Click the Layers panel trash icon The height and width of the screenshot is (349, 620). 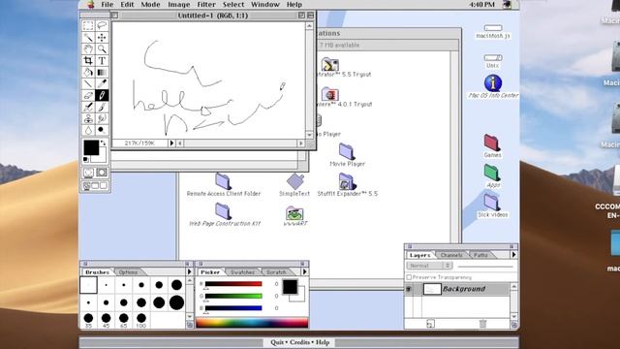pyautogui.click(x=482, y=324)
